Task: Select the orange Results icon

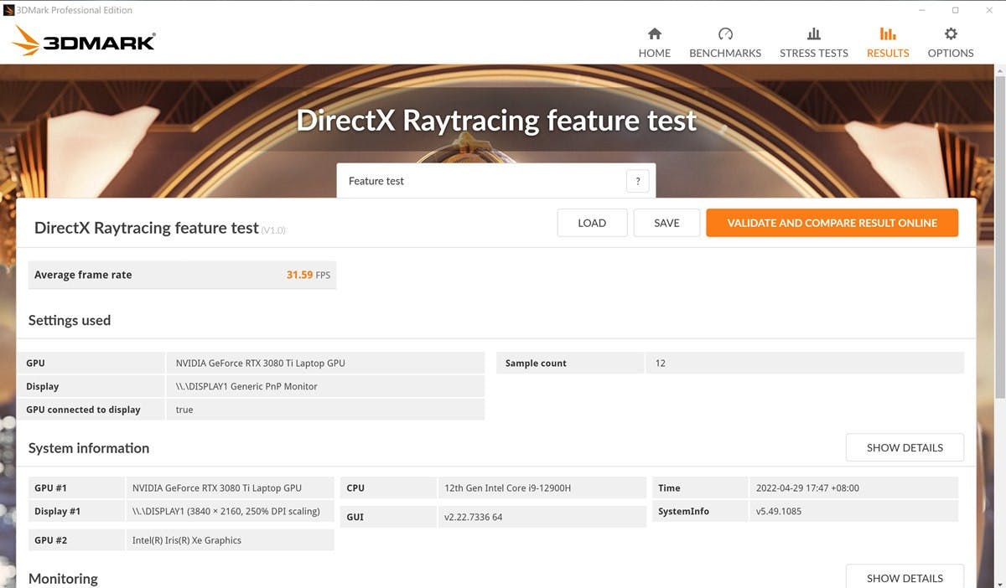Action: click(888, 34)
